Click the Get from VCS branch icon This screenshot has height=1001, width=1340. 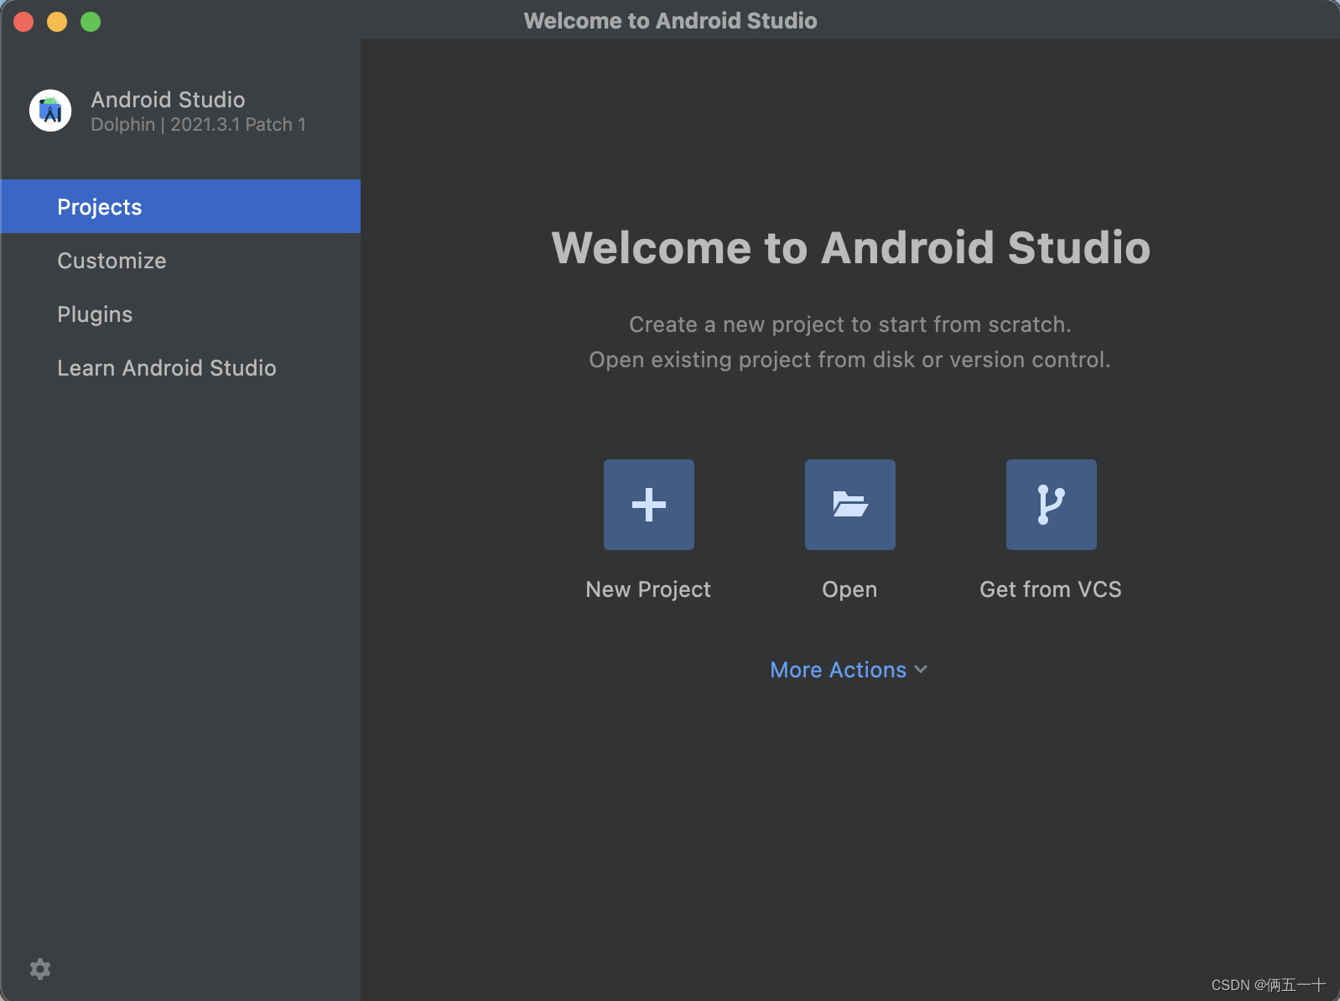click(1052, 505)
